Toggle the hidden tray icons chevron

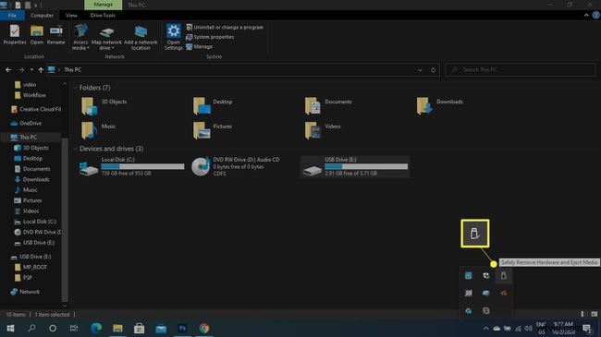click(x=486, y=328)
